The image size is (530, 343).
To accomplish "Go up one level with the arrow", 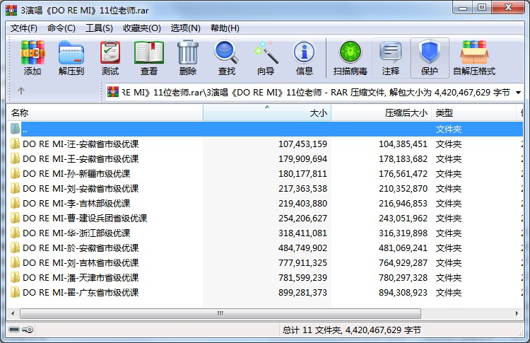I will pyautogui.click(x=21, y=91).
